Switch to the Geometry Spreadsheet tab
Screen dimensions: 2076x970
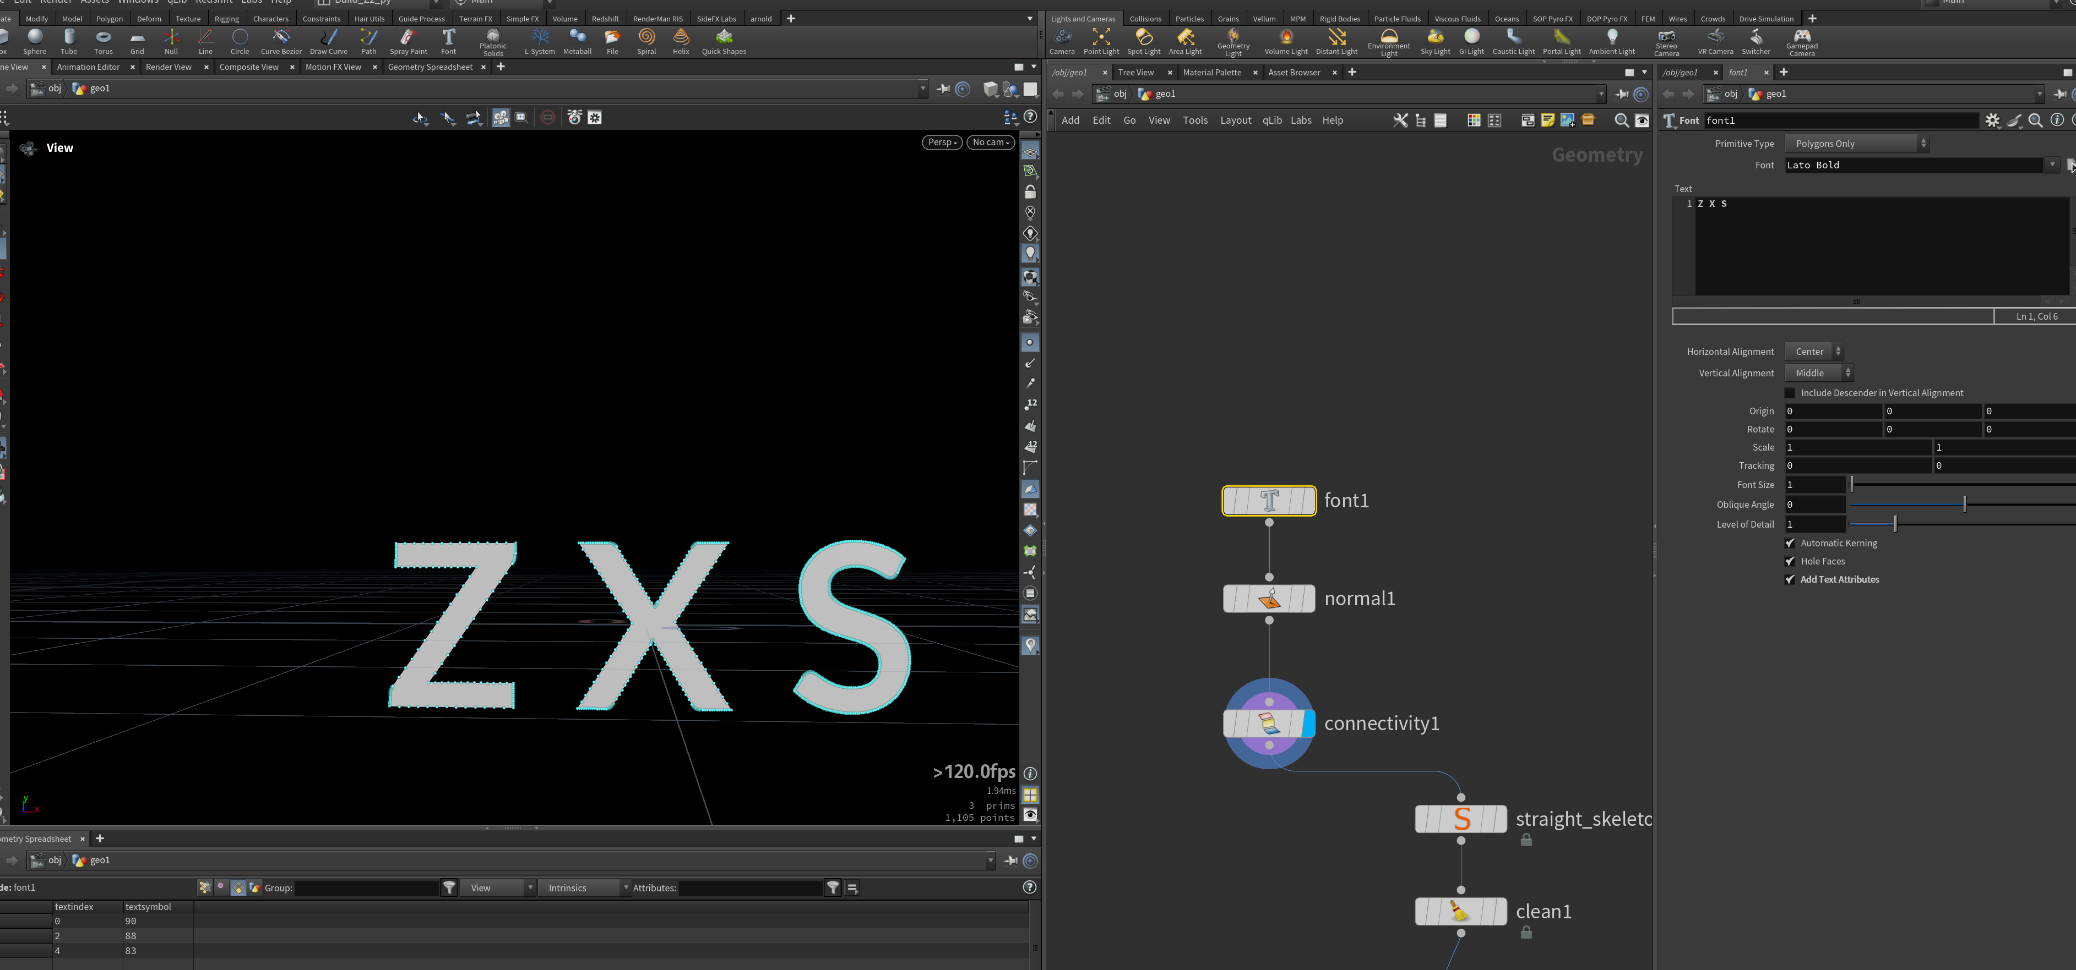(430, 67)
